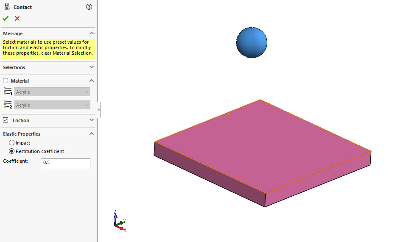Uncheck the Friction checkbox
This screenshot has width=400, height=242.
click(6, 120)
